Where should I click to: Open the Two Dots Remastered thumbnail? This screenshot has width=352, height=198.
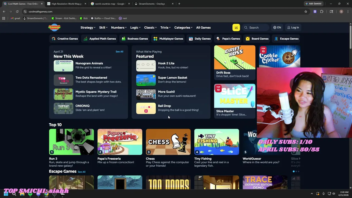pos(64,80)
